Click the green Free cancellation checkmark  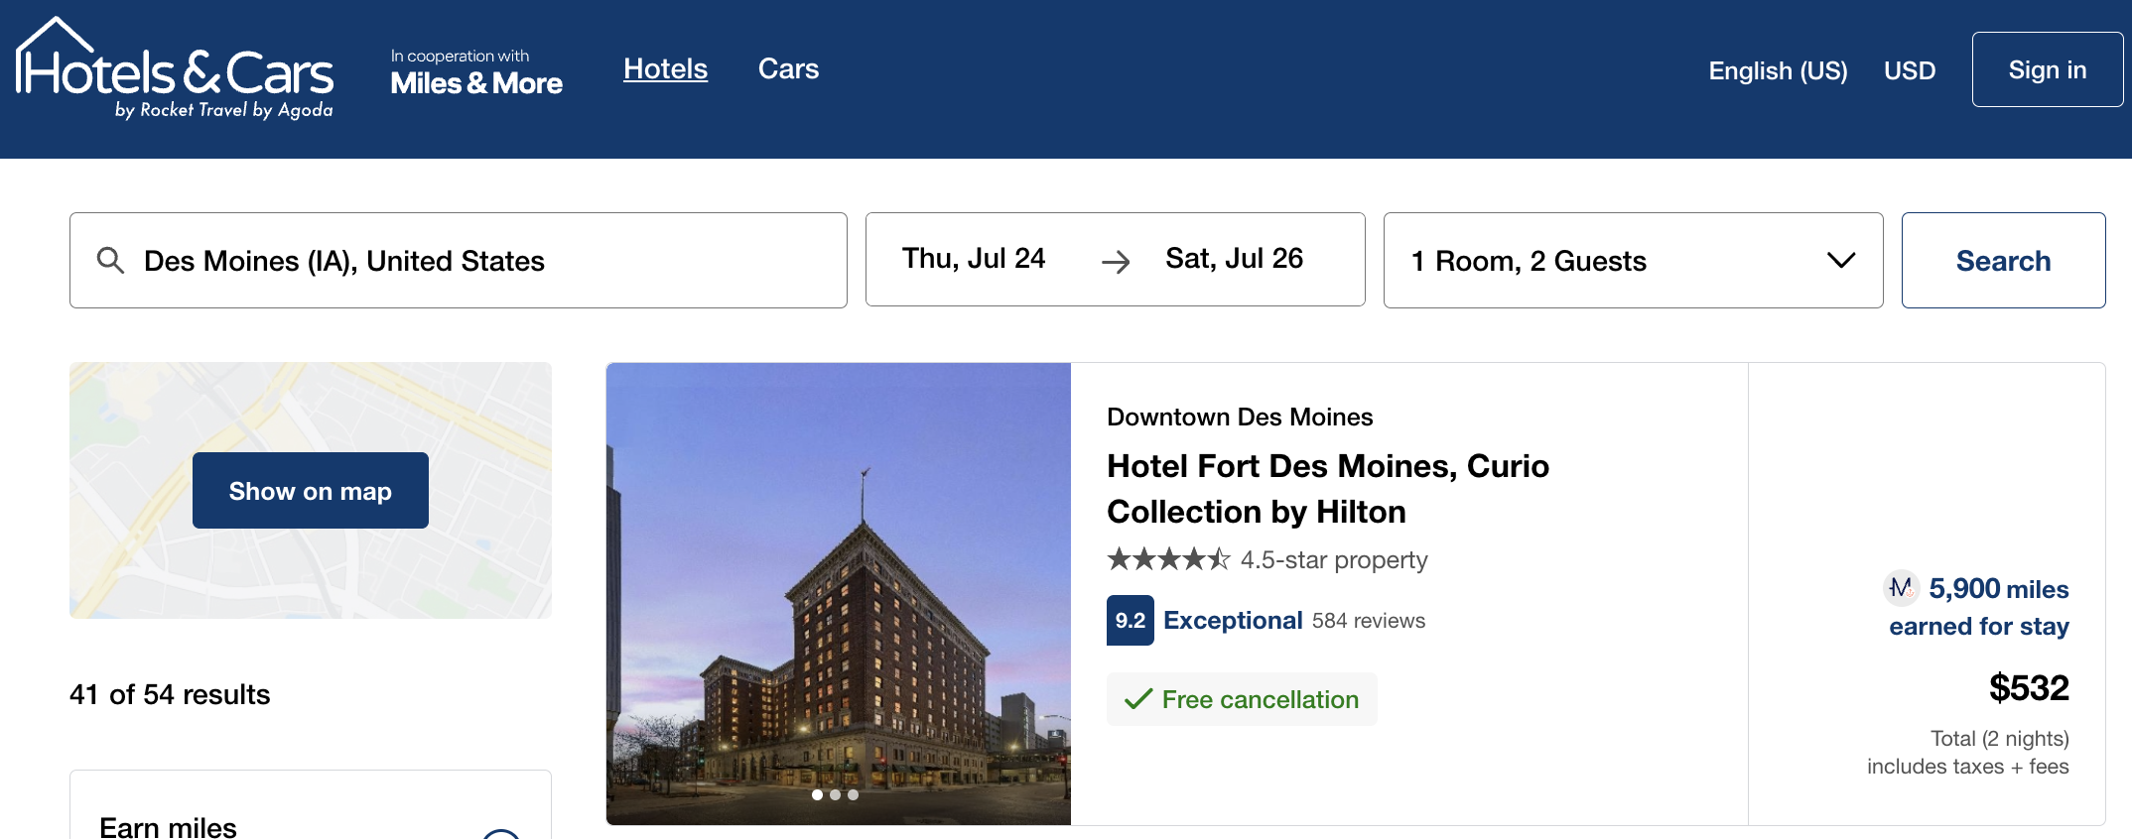1137,699
